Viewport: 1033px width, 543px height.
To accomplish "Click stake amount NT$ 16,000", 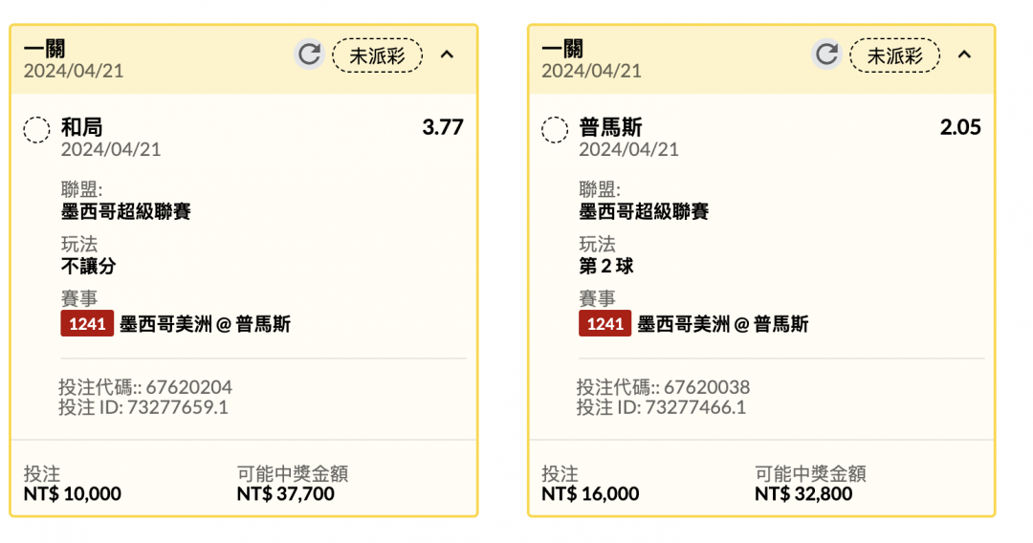I will pos(590,493).
